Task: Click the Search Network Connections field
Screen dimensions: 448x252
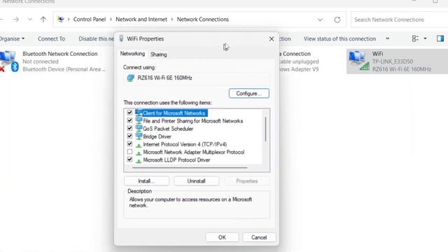Action: [x=400, y=20]
